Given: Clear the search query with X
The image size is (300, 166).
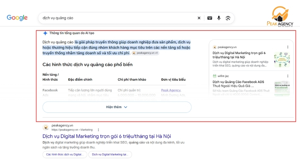Looking at the screenshot, I should (x=199, y=18).
